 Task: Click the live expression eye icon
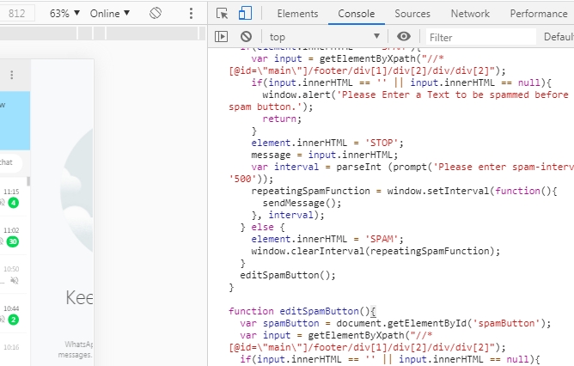pos(403,36)
